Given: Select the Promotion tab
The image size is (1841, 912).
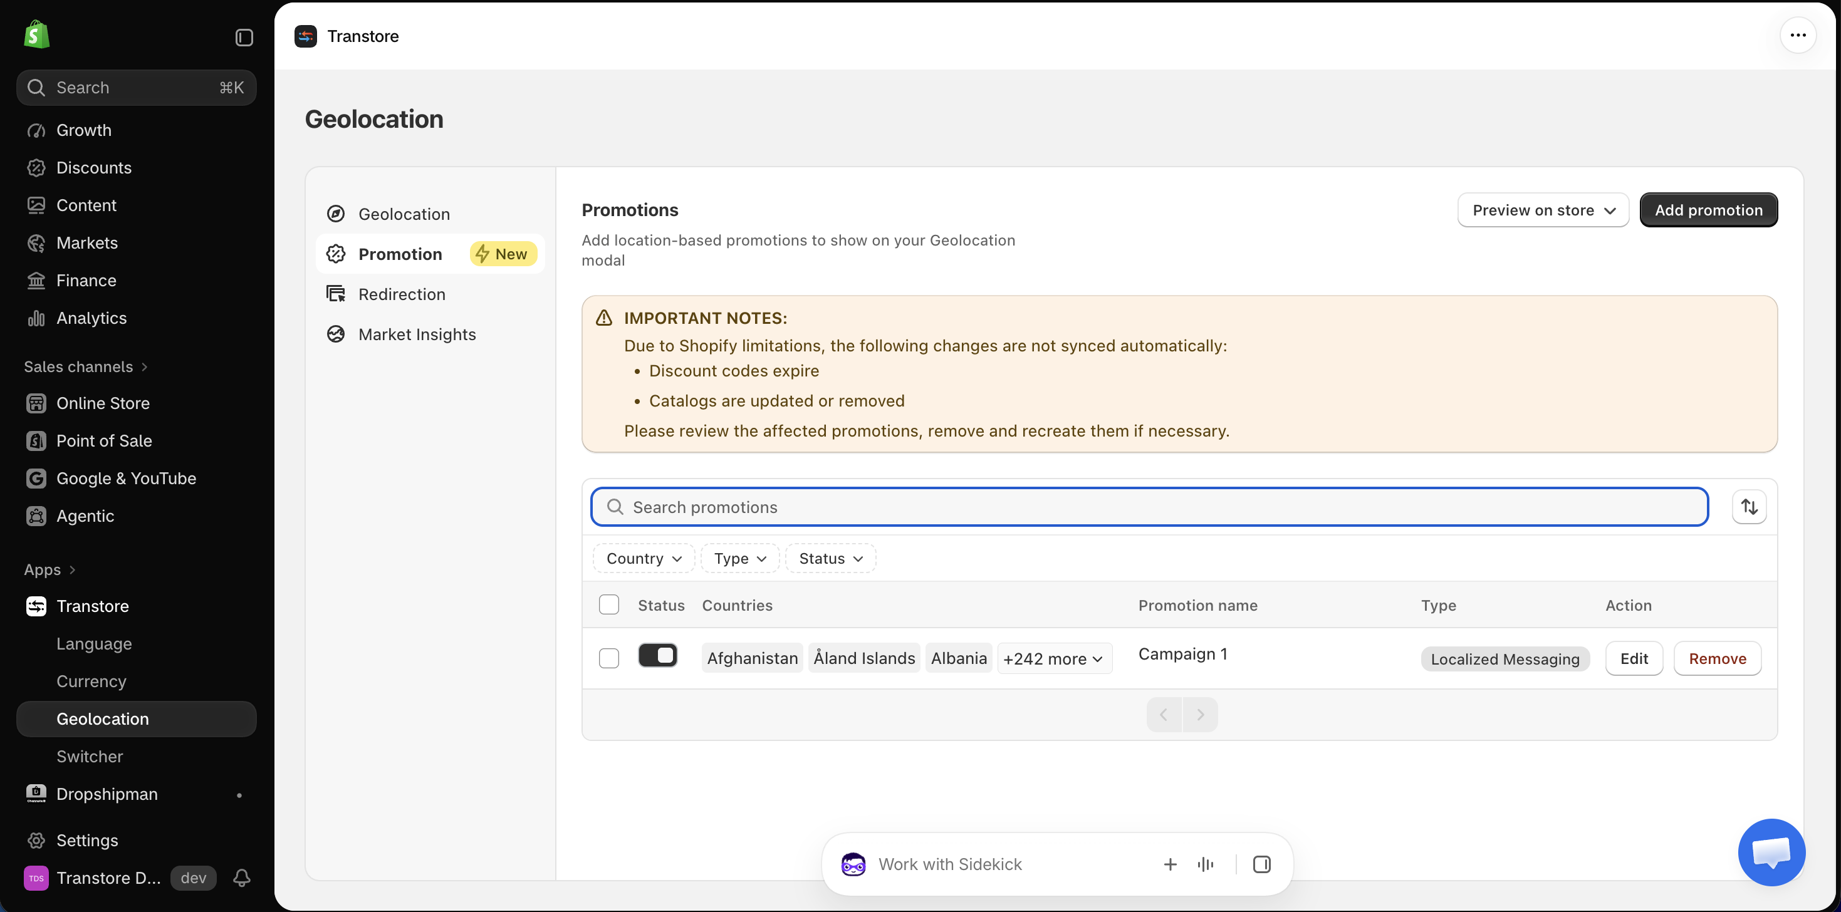Looking at the screenshot, I should point(430,254).
